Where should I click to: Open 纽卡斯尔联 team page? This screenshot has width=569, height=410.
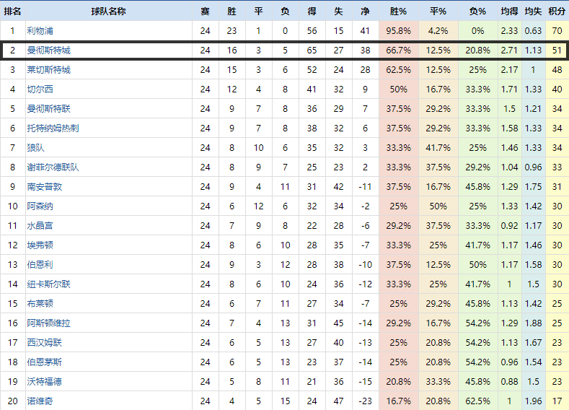coord(49,284)
